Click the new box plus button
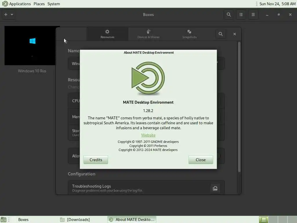The image size is (297, 223). pos(6,15)
